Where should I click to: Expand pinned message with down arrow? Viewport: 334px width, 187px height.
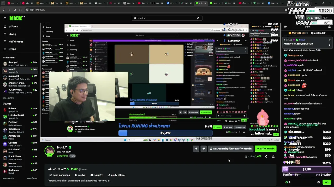click(x=330, y=45)
